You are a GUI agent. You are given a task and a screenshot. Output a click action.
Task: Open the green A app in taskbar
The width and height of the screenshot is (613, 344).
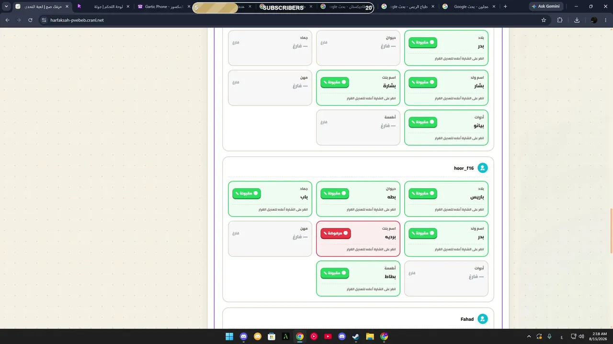(285, 336)
